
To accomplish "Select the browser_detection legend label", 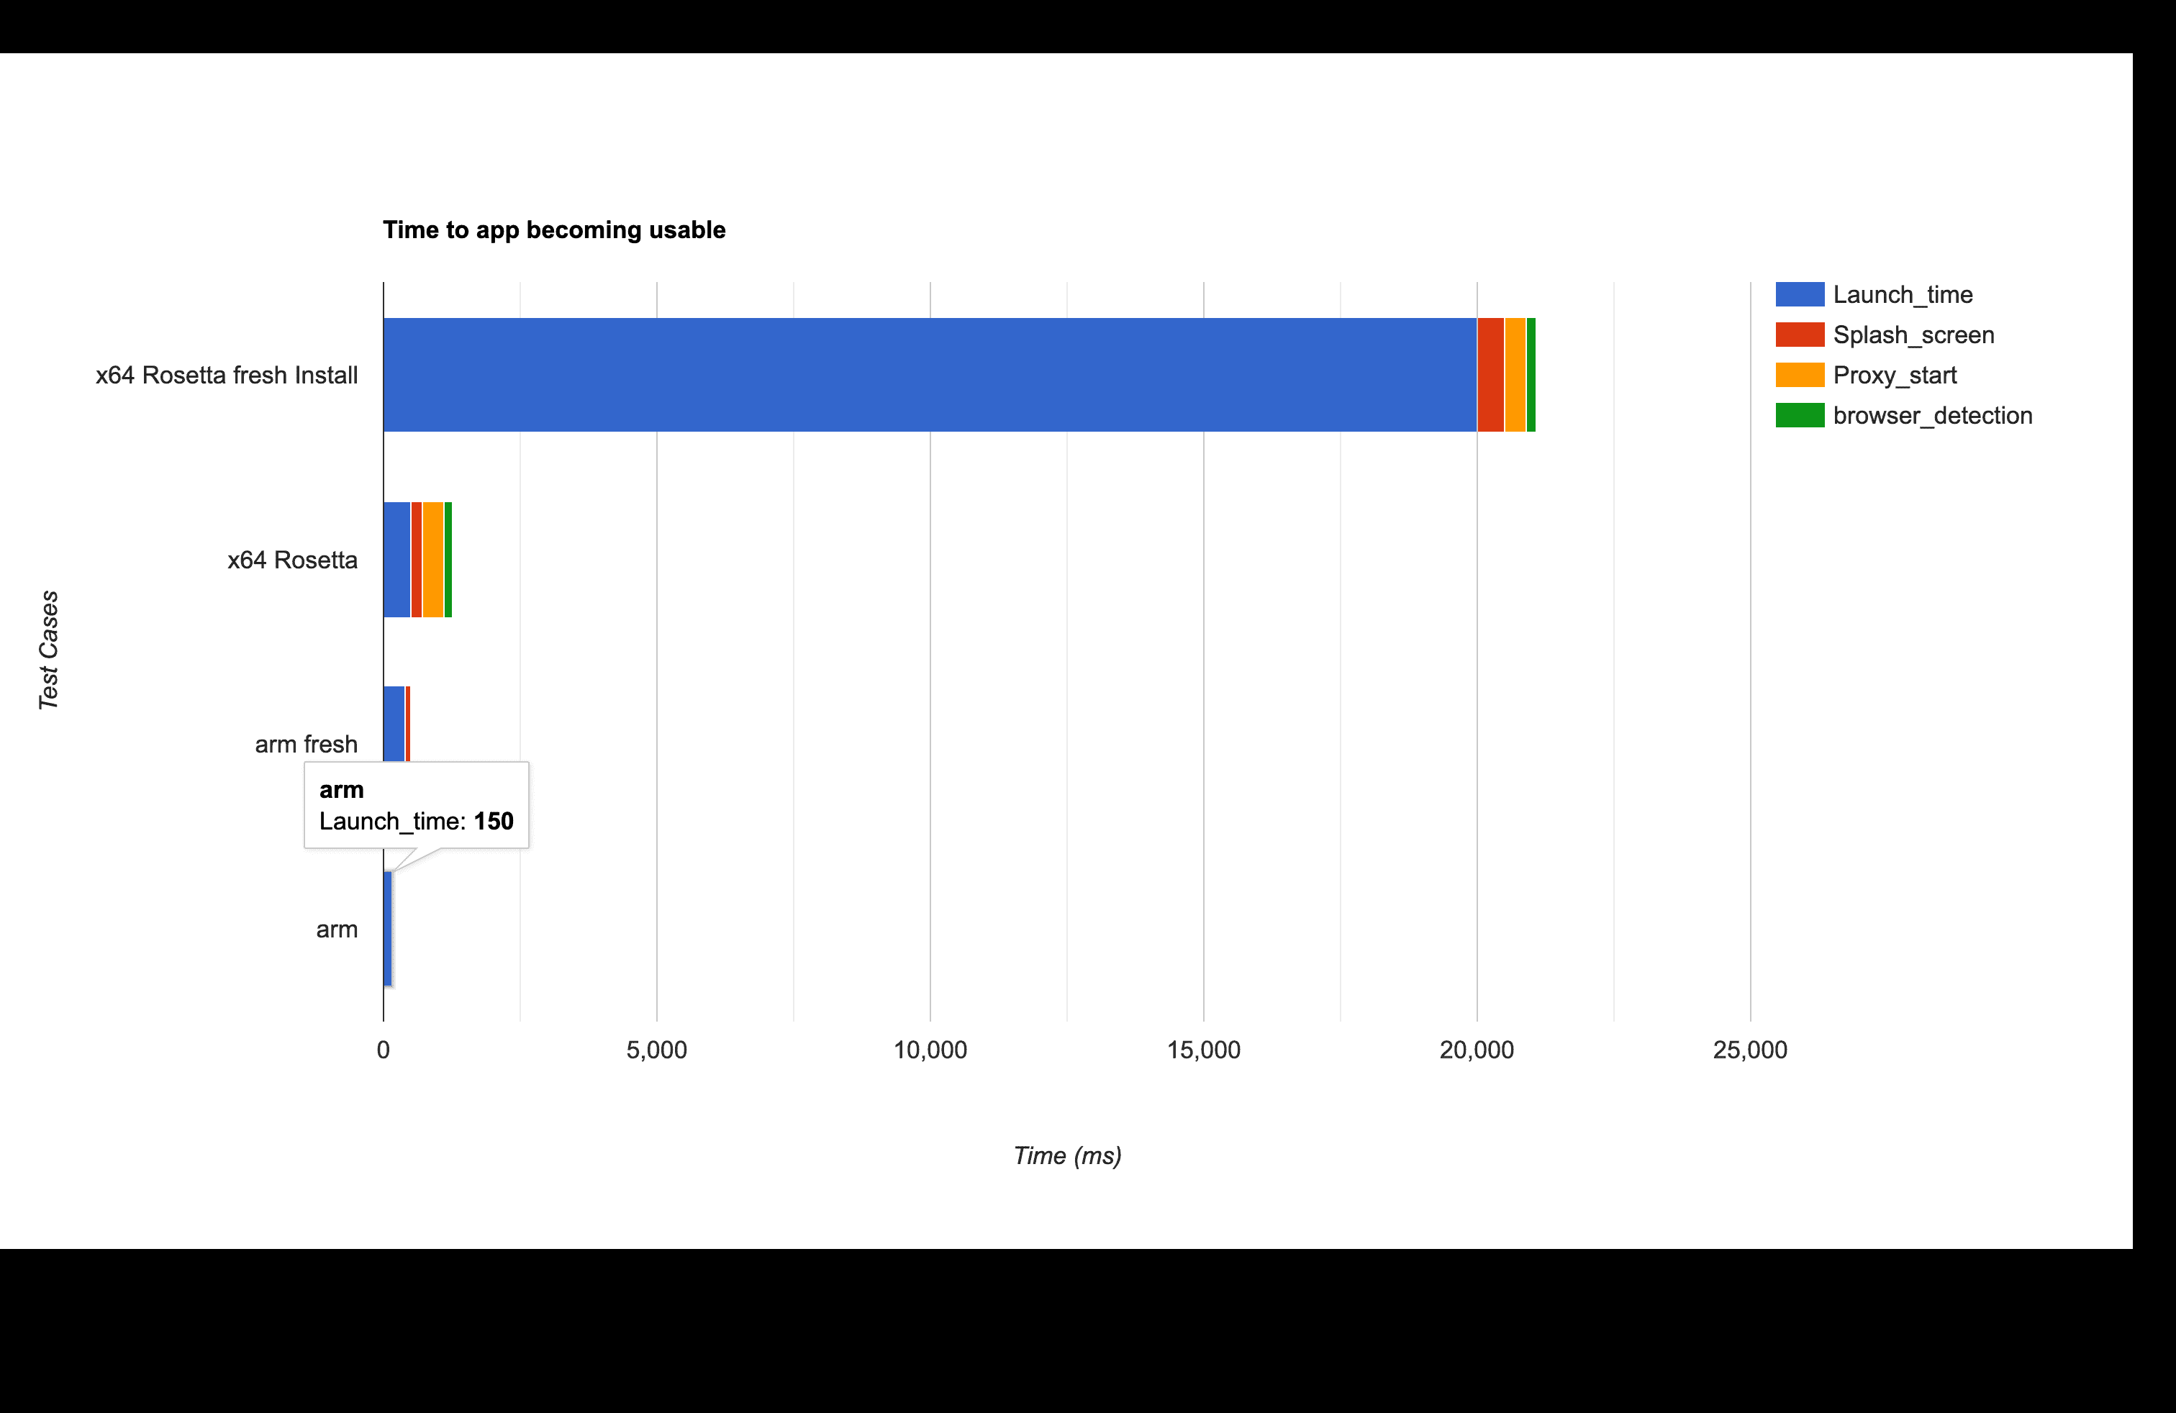I will [x=1933, y=415].
